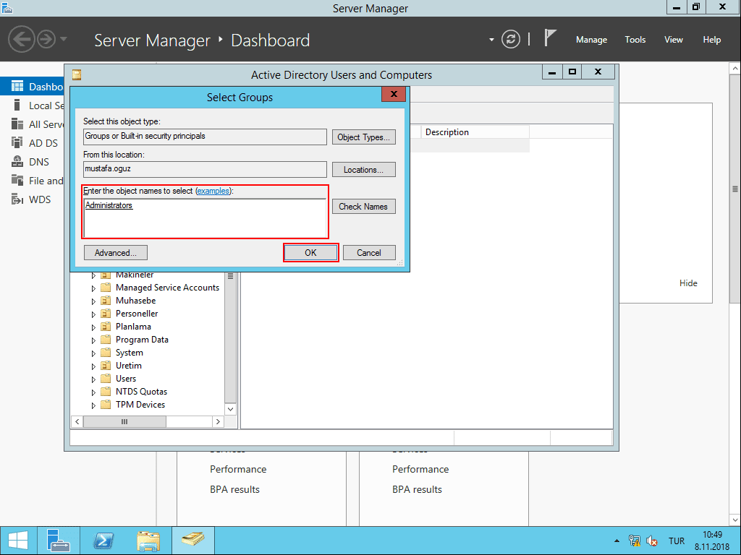Launch PowerShell from the taskbar
741x555 pixels.
click(103, 541)
